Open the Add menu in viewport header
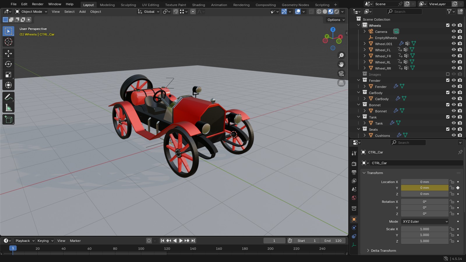Screen dimensions: 466x262 pos(82,12)
